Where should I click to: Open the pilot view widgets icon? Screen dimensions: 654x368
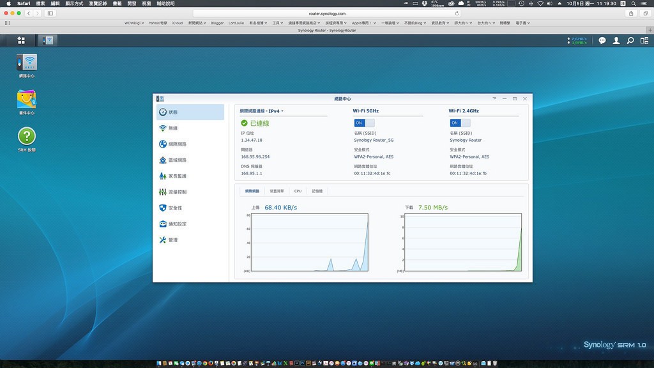click(644, 40)
